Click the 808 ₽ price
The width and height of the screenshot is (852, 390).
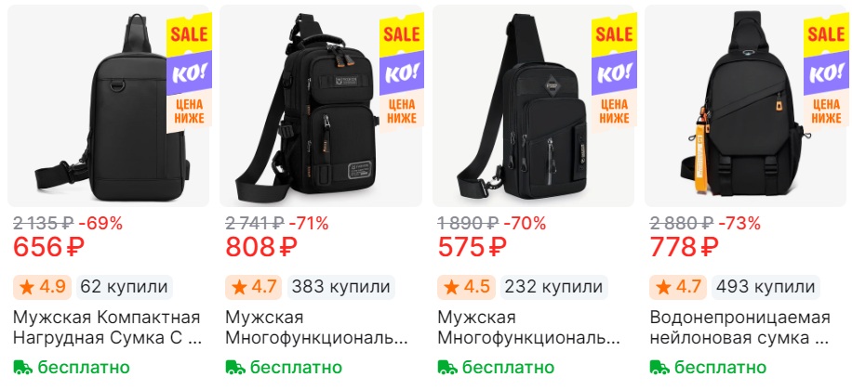tap(261, 247)
